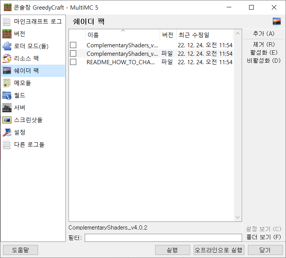
Task: Click the sort arrow above 이름
Action: (x=123, y=31)
